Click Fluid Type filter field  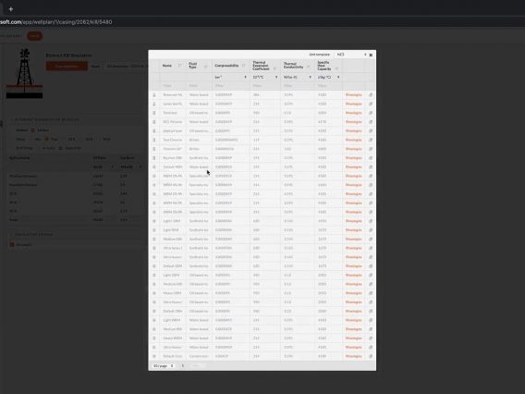199,86
